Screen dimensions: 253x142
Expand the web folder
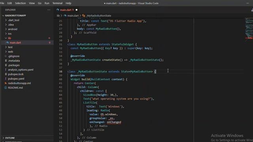(11, 52)
